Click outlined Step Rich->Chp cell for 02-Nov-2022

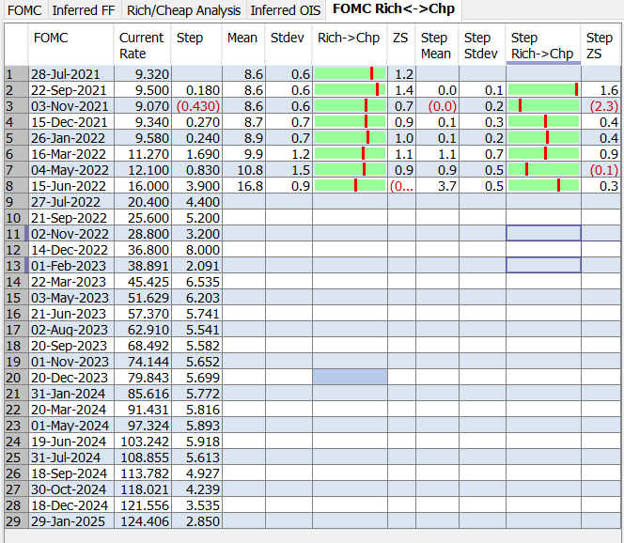tap(543, 234)
